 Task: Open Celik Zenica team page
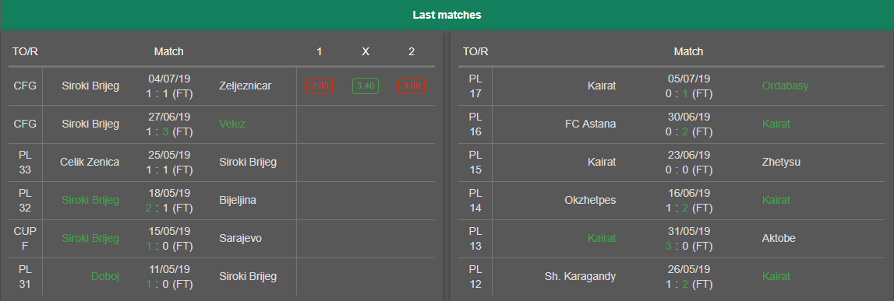pyautogui.click(x=90, y=162)
